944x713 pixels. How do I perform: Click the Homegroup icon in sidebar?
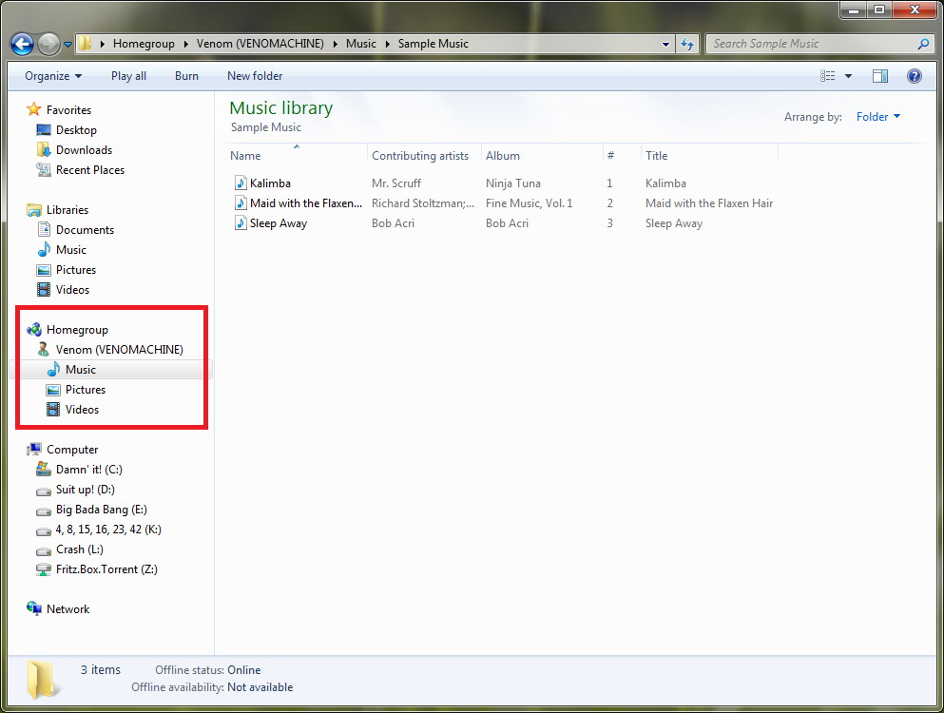(x=34, y=329)
